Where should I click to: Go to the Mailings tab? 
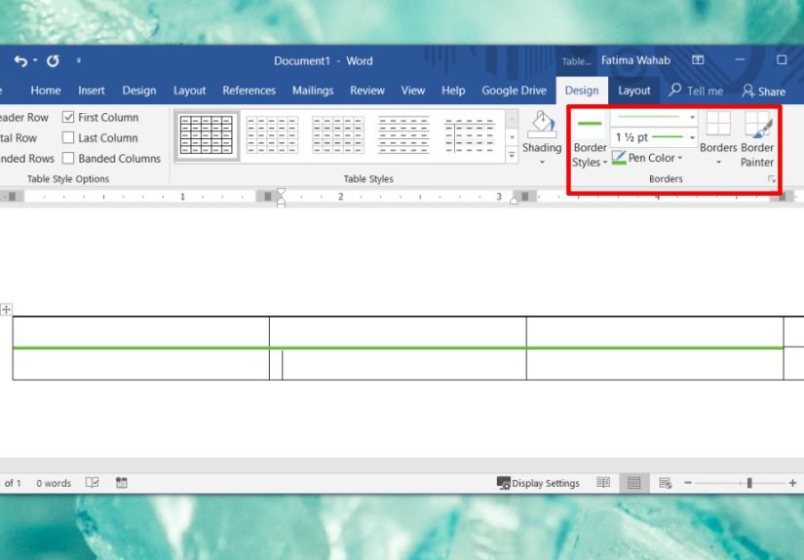coord(313,91)
